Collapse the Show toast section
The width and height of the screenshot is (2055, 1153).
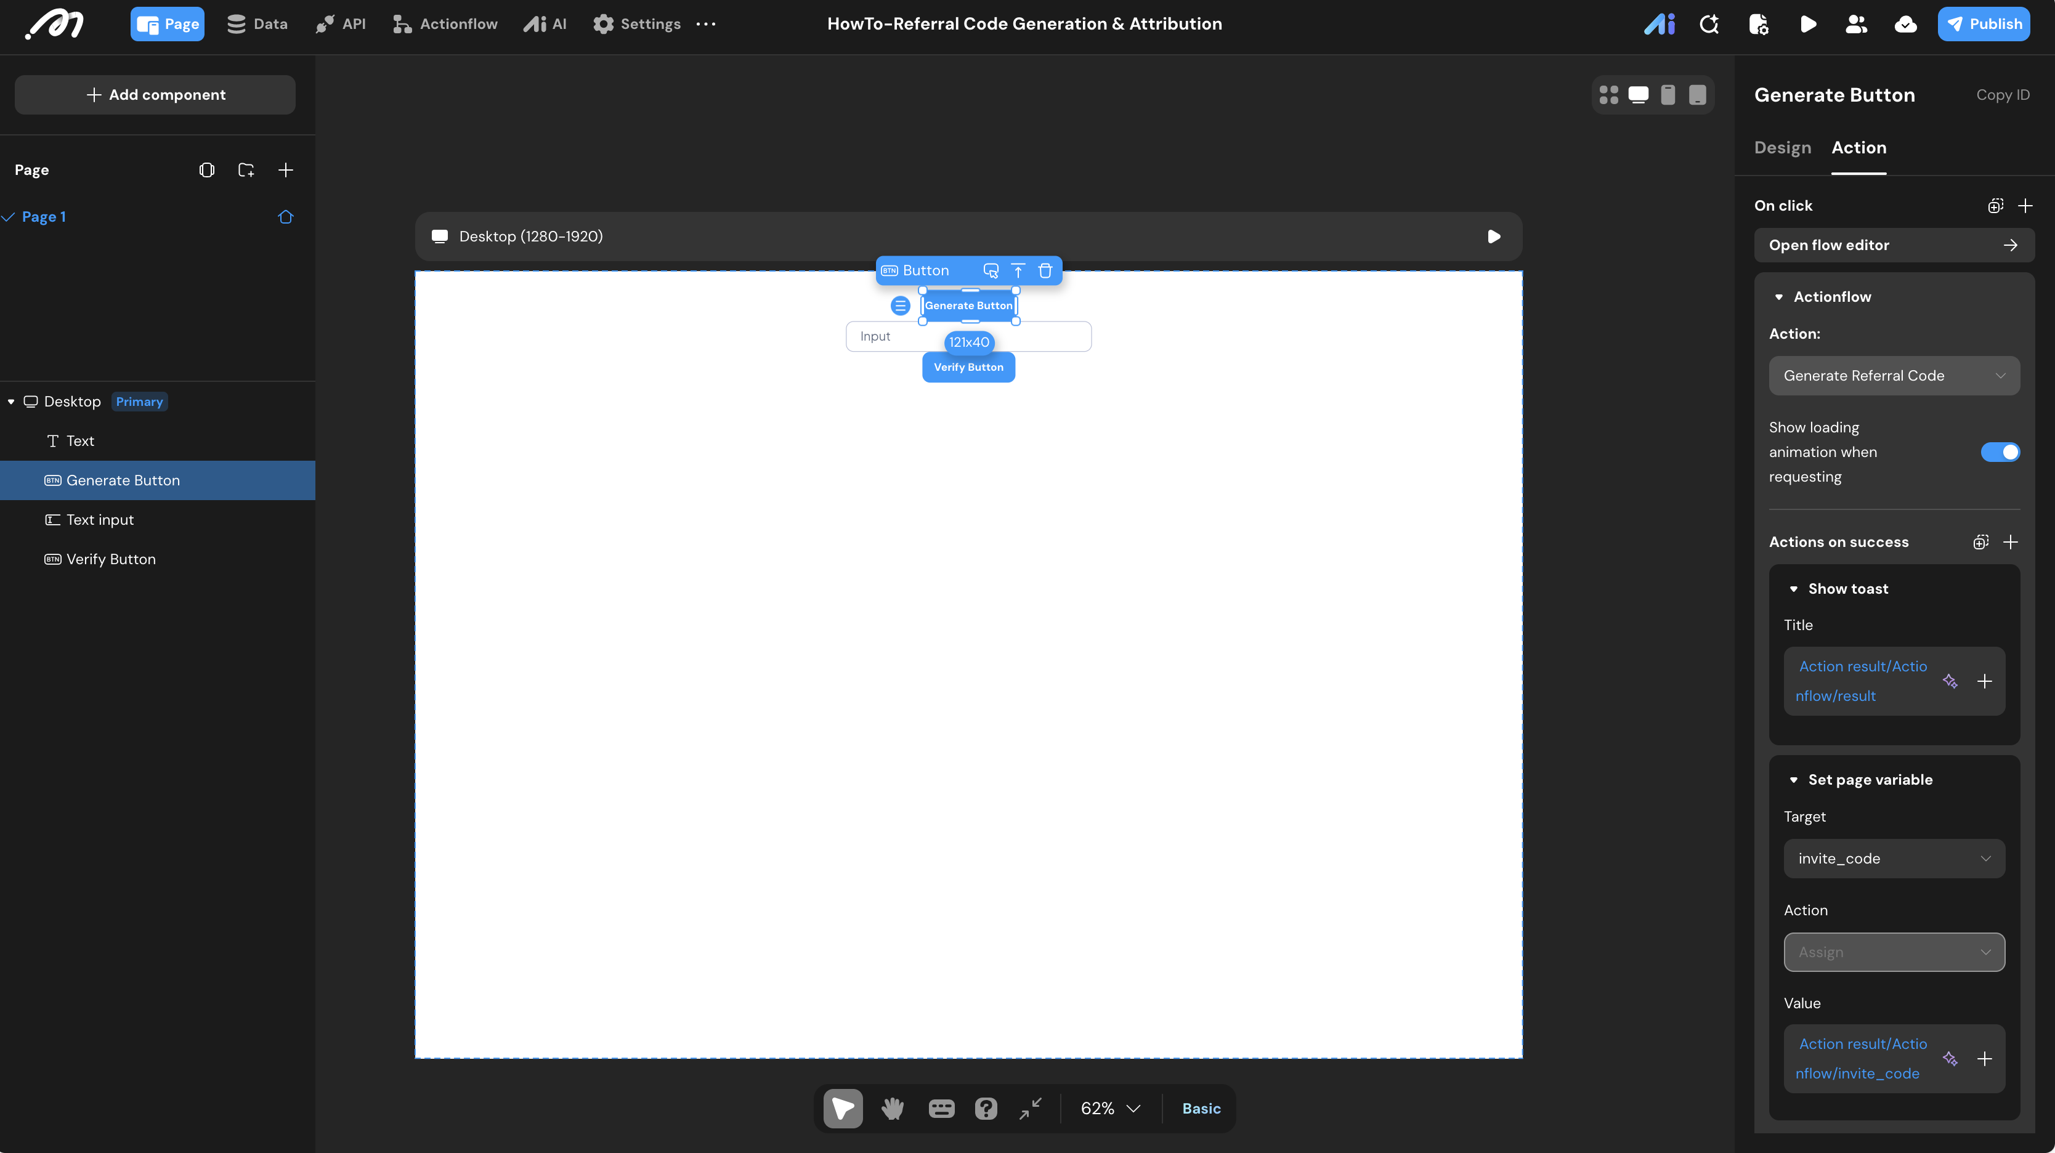(1793, 589)
